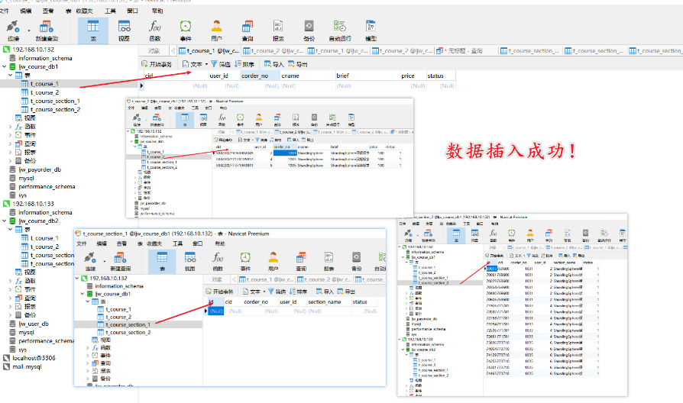Collapse 192.168.10.132 node in t_course_section_1 window
The width and height of the screenshot is (683, 403).
[x=77, y=278]
